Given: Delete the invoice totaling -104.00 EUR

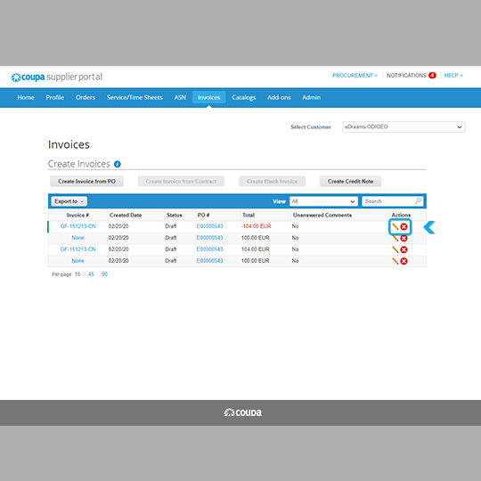Looking at the screenshot, I should click(404, 227).
